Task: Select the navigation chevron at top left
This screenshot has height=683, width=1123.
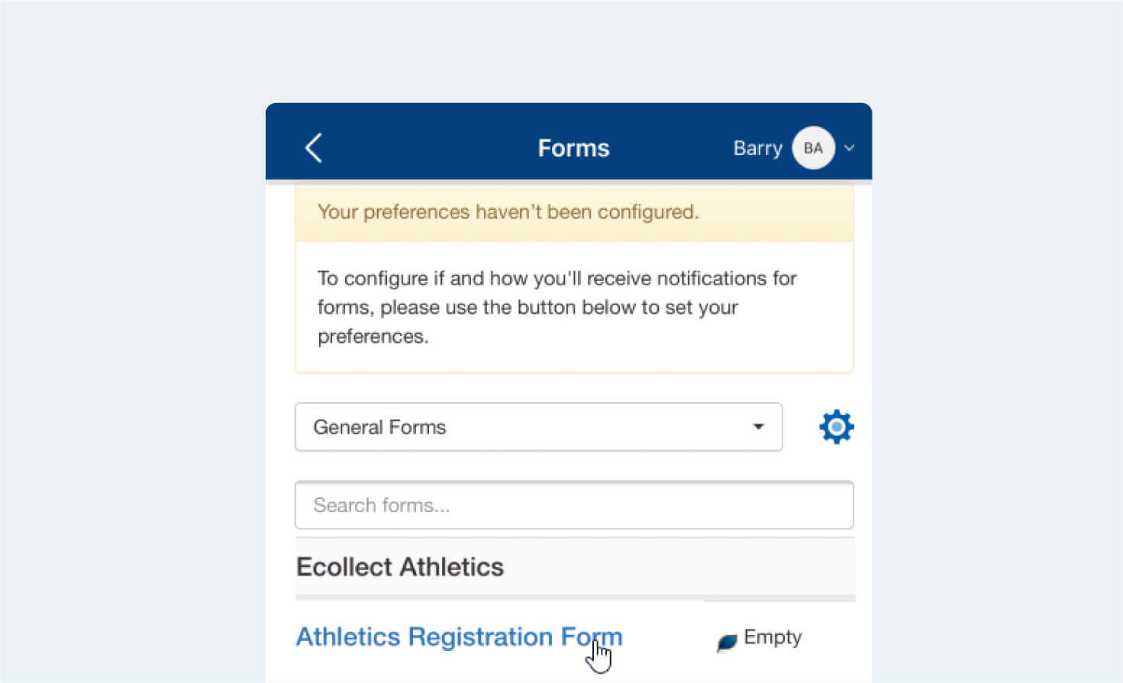Action: pos(313,148)
